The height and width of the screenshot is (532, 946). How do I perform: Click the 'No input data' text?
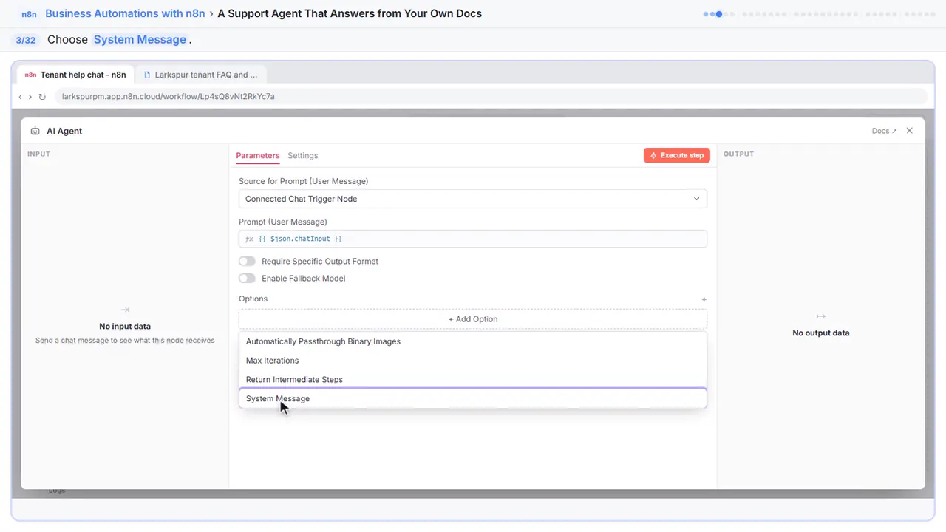[x=125, y=327]
